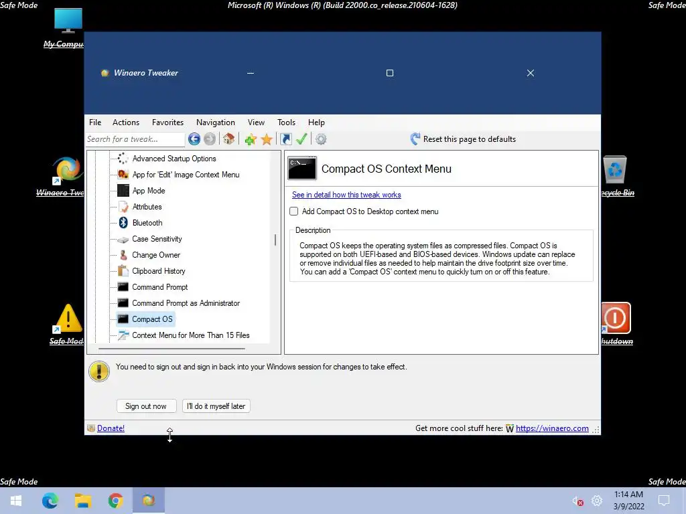Click the Case Sensitivity drive icon
Viewport: 686px width, 514px height.
click(x=123, y=239)
